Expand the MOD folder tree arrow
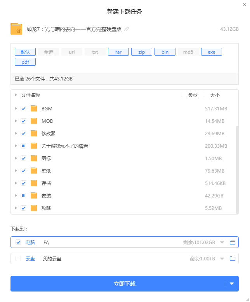 [16, 121]
